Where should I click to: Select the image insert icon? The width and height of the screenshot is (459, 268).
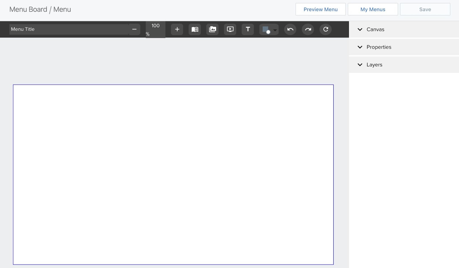coord(212,29)
